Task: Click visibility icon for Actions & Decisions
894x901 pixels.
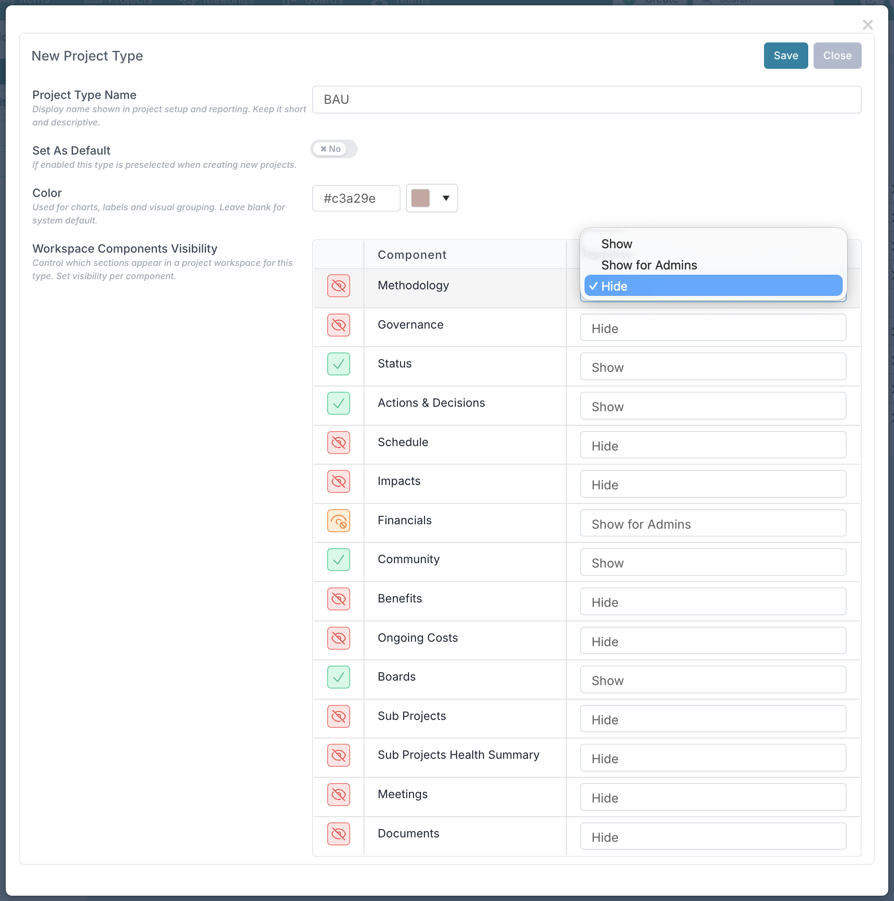Action: click(339, 403)
